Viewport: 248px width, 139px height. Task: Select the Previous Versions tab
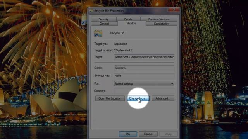tap(159, 19)
